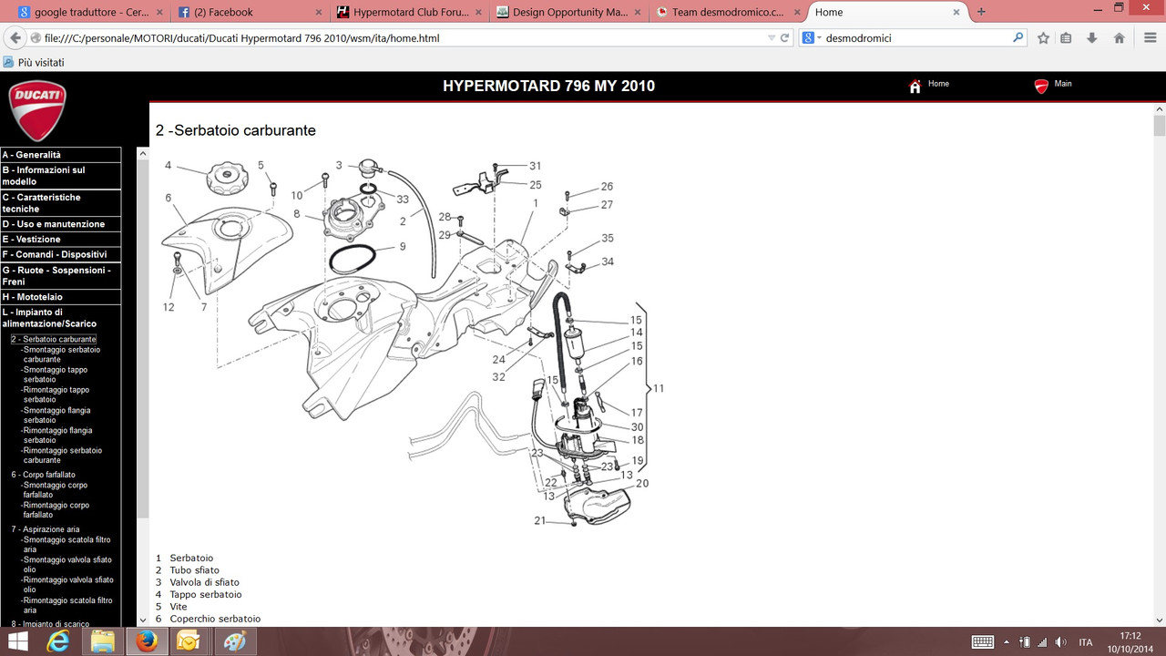This screenshot has height=656, width=1166.
Task: Select 6 - Corpo farfallato tree item
Action: [44, 475]
